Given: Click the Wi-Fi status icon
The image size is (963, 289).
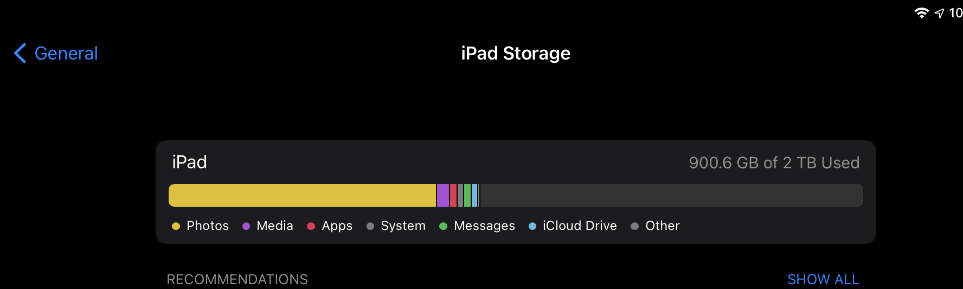Looking at the screenshot, I should click(921, 13).
